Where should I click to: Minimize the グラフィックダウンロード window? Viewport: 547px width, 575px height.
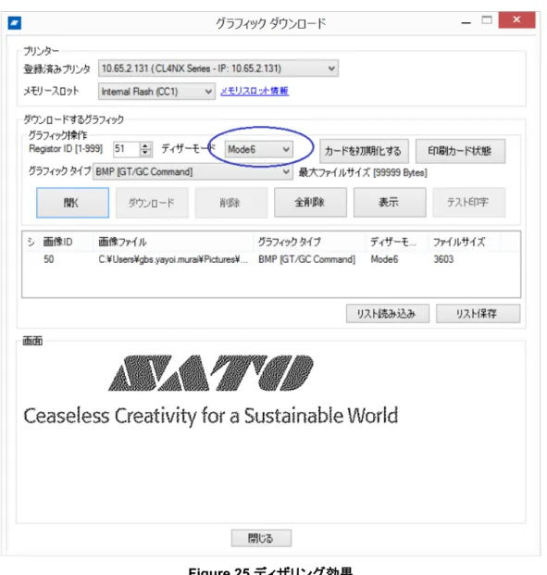coord(466,22)
